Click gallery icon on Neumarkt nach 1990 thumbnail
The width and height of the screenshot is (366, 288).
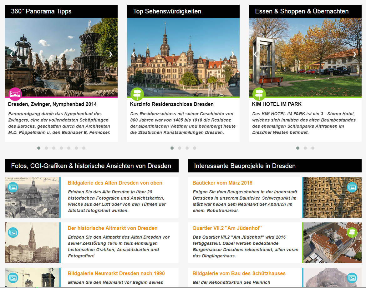point(13,278)
